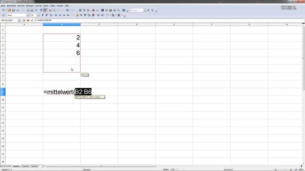Viewport: 305px width, 171px height.
Task: Toggle underline formatting
Action: pos(51,15)
